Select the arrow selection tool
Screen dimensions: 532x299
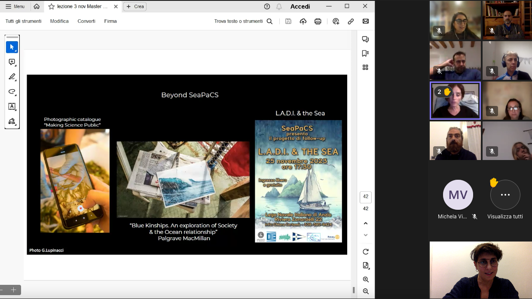click(12, 47)
